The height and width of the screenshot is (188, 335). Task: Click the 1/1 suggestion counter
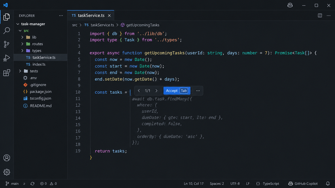[148, 91]
